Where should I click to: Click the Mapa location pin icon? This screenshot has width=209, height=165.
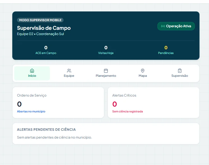coord(143,70)
